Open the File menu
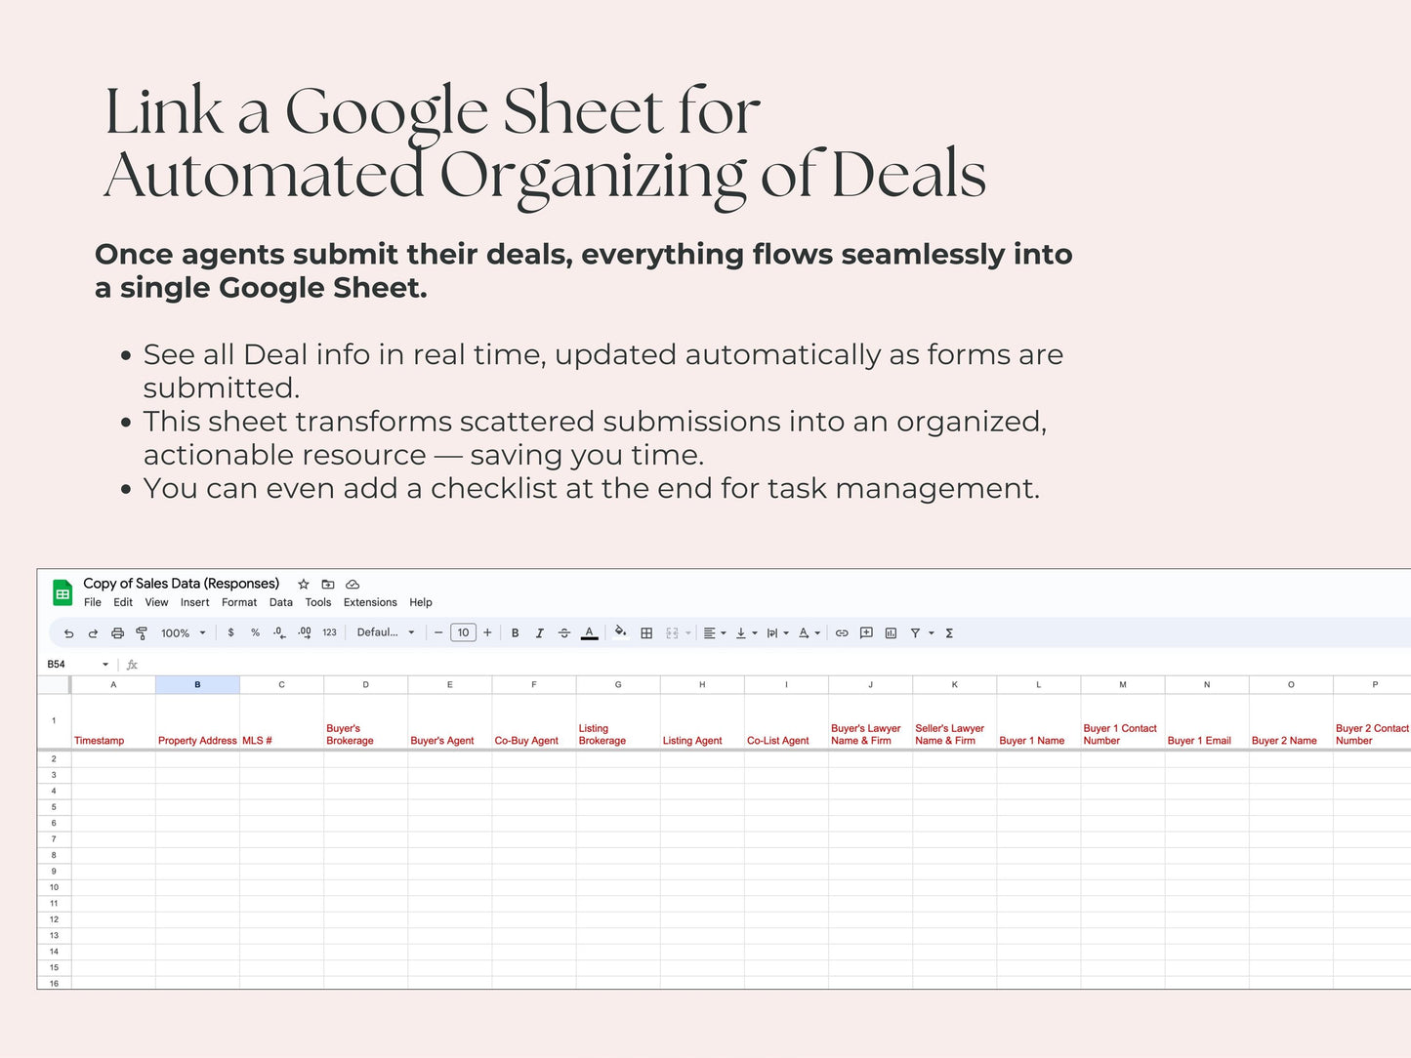The height and width of the screenshot is (1058, 1411). [x=93, y=602]
